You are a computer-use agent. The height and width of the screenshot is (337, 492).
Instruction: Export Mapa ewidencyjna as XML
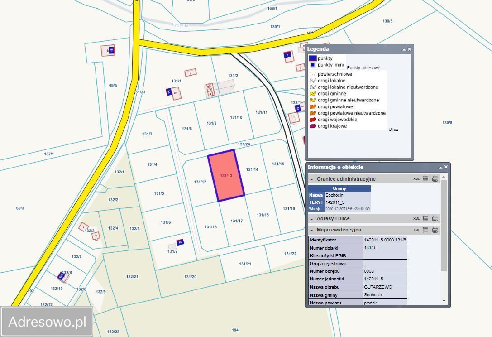(x=416, y=230)
